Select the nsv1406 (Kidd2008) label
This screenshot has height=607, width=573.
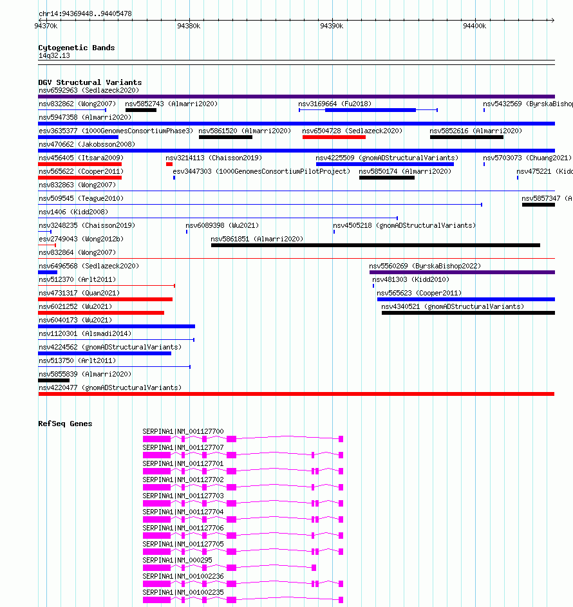73,212
